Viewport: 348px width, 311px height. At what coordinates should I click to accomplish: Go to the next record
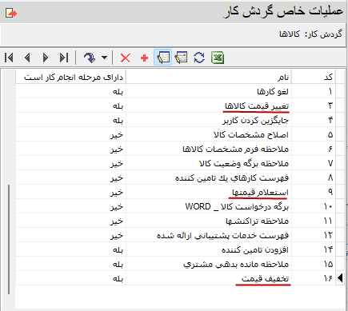[46, 58]
